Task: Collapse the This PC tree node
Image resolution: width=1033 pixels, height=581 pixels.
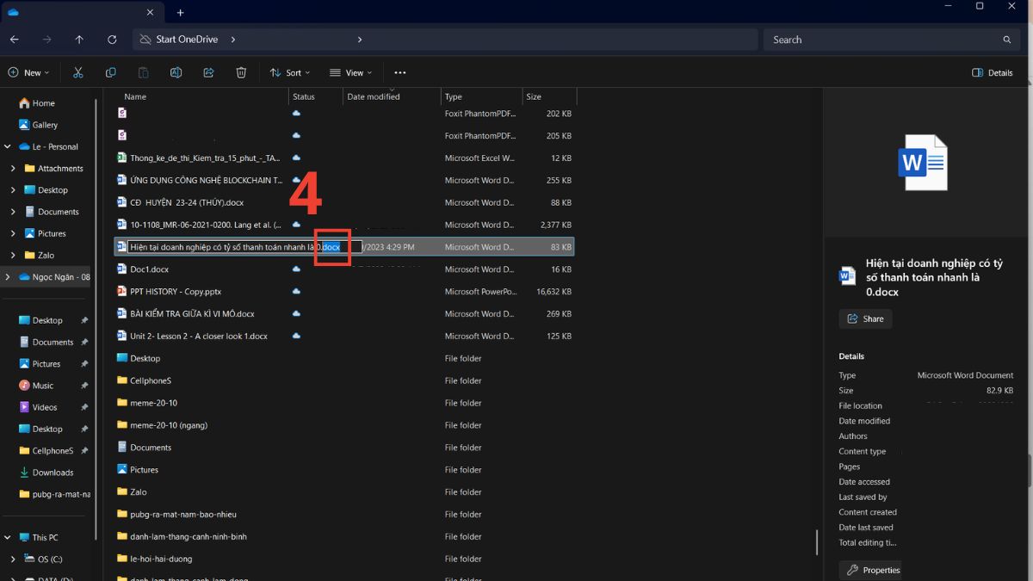Action: 8,537
